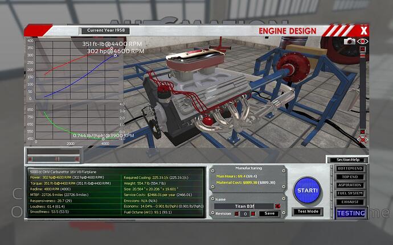The image size is (393, 245).
Task: Click the engine name field Titan B3f
Action: (x=244, y=205)
